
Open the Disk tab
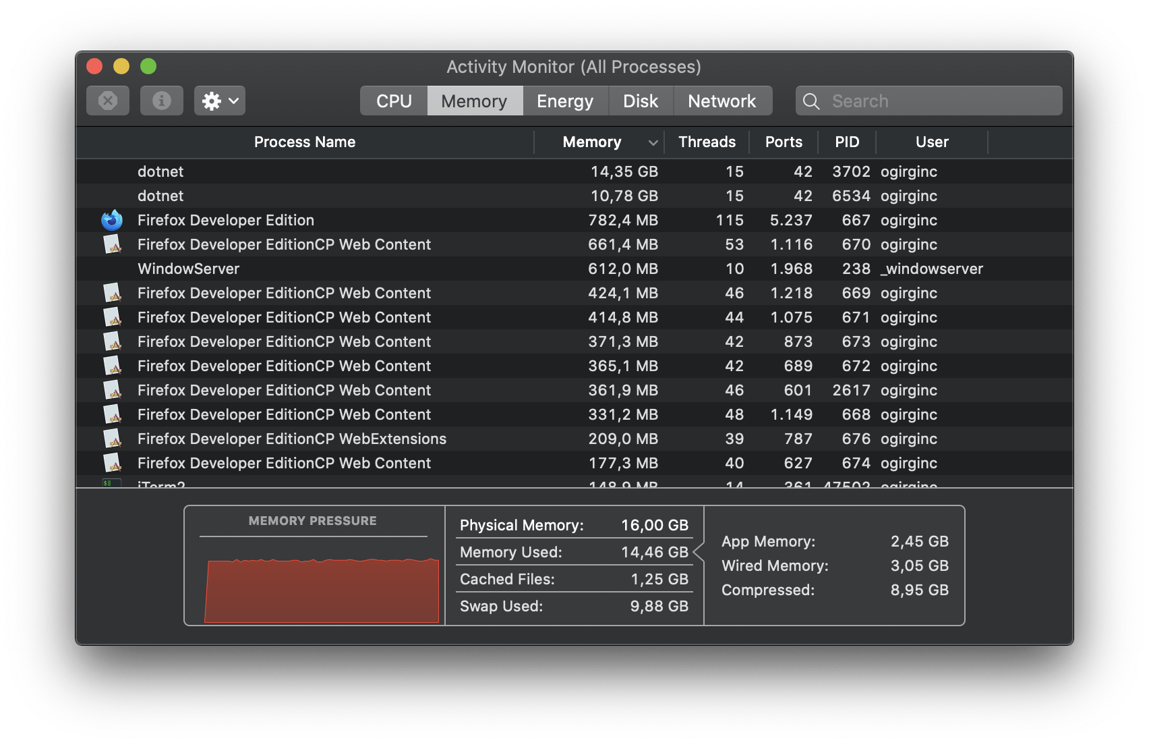click(x=641, y=101)
